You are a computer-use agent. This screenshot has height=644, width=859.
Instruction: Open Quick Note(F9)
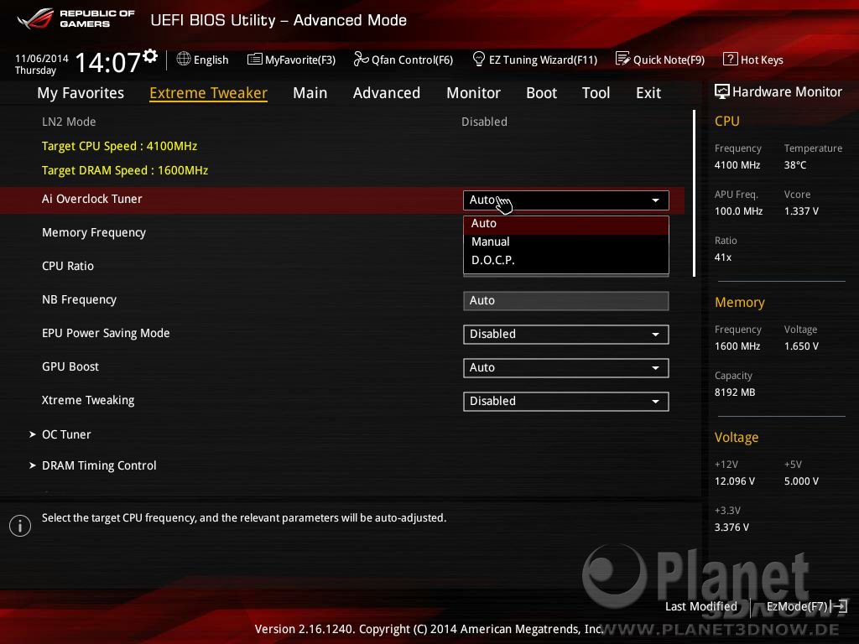coord(660,60)
